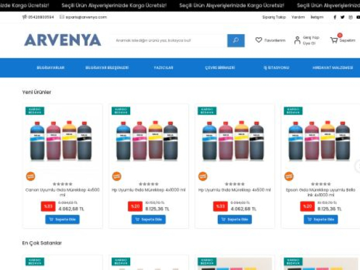The width and height of the screenshot is (360, 270).
Task: Click the Kargo Bedava label on Epson card
Action: (293, 110)
